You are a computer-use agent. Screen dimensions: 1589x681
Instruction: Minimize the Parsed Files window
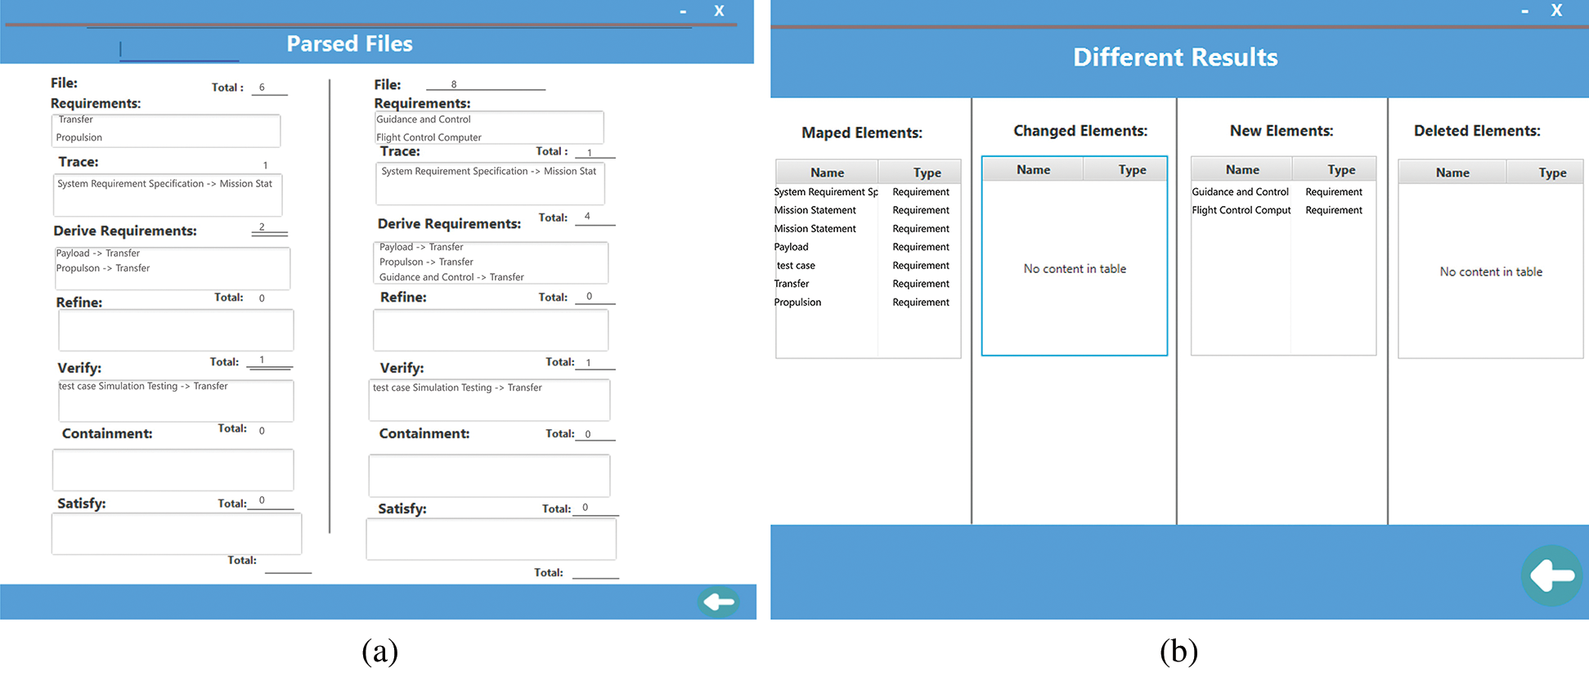pos(683,11)
